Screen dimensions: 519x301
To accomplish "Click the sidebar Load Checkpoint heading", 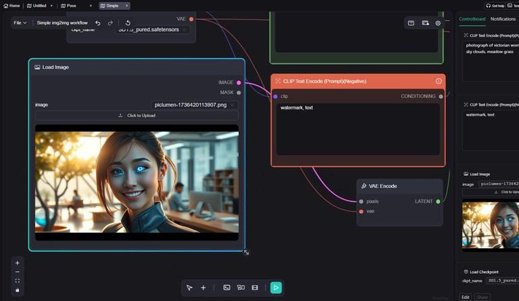I will (484, 272).
